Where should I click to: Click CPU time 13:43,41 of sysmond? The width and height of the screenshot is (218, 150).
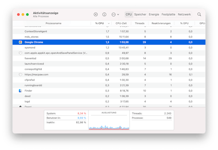coord(124,48)
